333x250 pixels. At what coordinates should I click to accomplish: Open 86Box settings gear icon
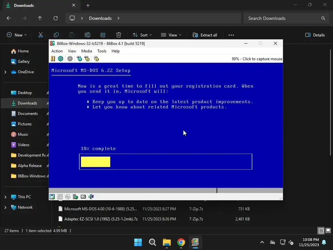96,59
